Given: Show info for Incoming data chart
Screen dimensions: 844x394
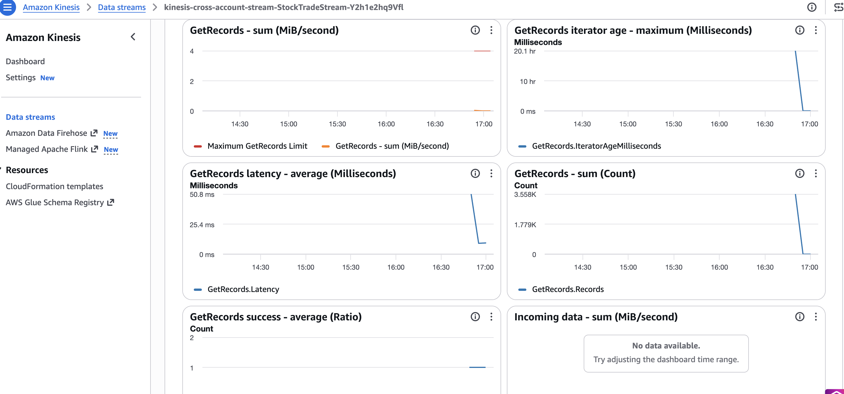Looking at the screenshot, I should tap(800, 316).
